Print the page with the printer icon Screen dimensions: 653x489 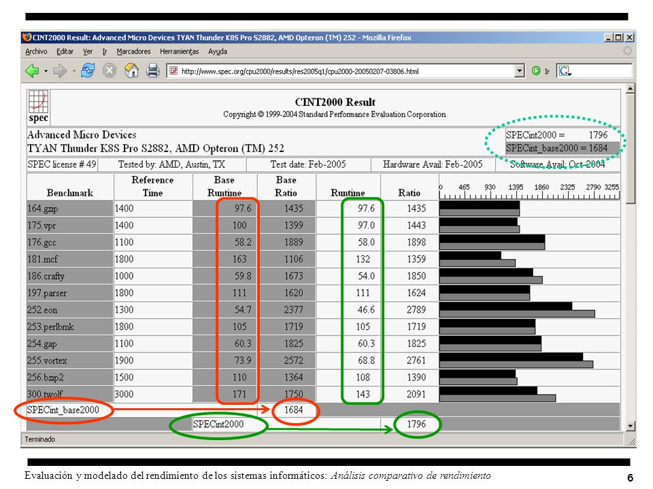point(153,71)
